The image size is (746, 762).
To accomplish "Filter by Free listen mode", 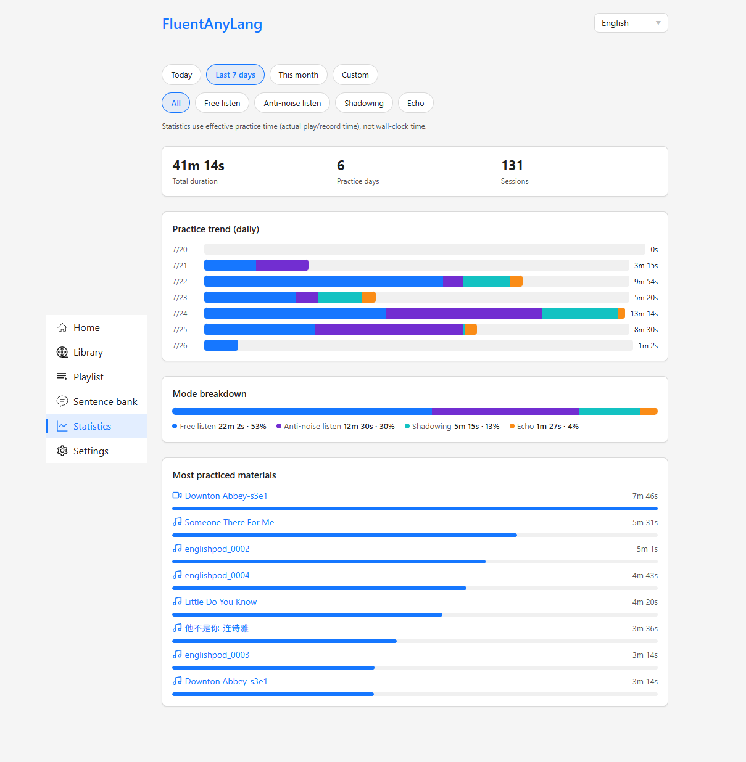I will (222, 103).
